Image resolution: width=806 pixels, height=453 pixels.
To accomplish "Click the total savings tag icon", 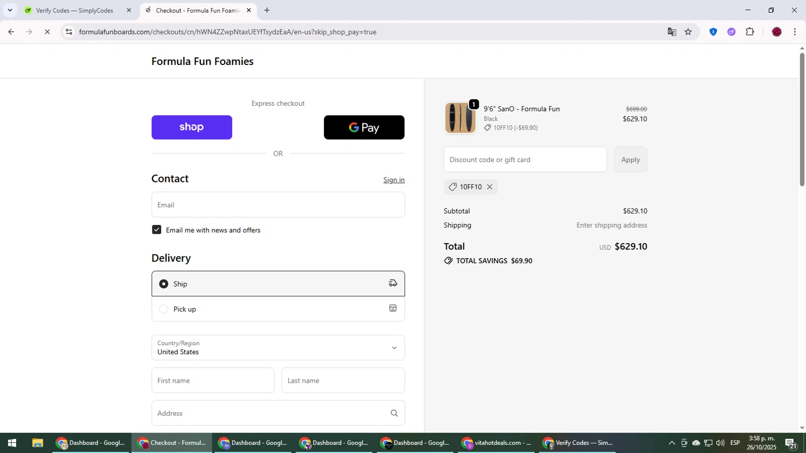I will (x=448, y=261).
